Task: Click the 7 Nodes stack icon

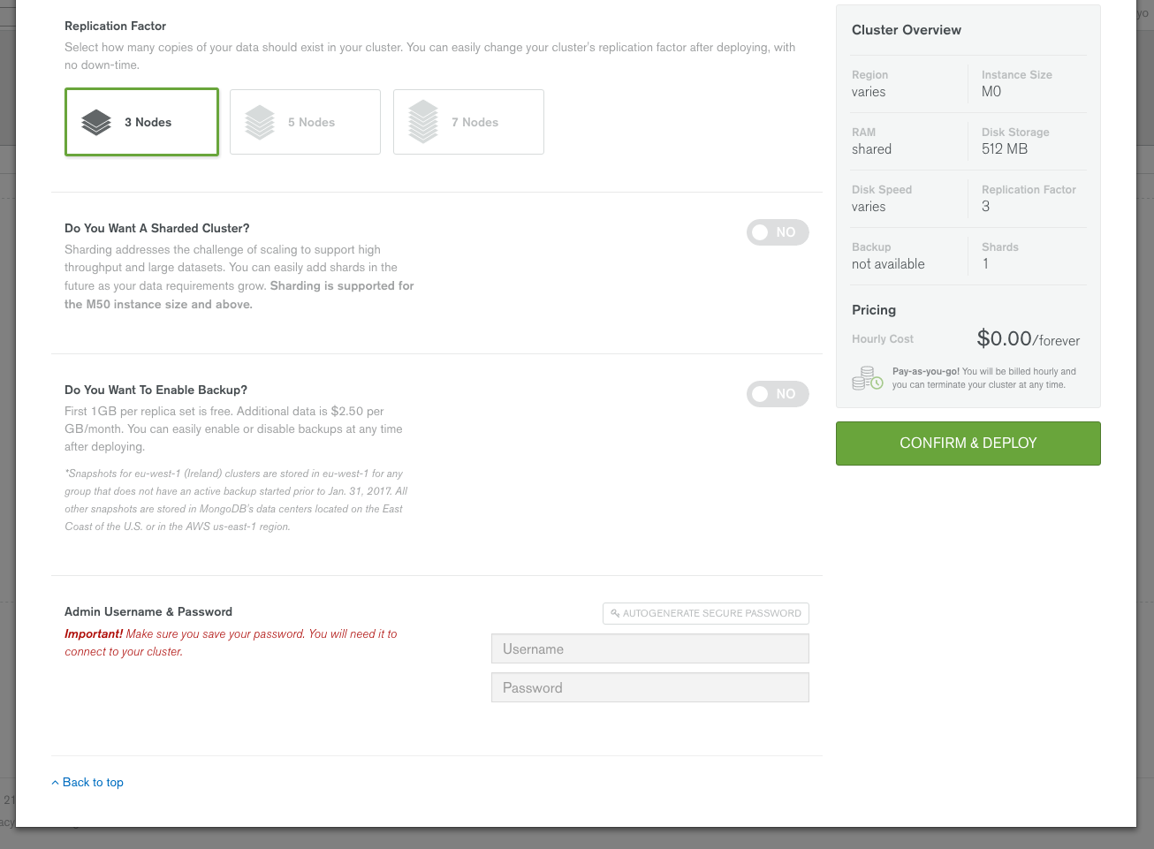Action: 423,122
